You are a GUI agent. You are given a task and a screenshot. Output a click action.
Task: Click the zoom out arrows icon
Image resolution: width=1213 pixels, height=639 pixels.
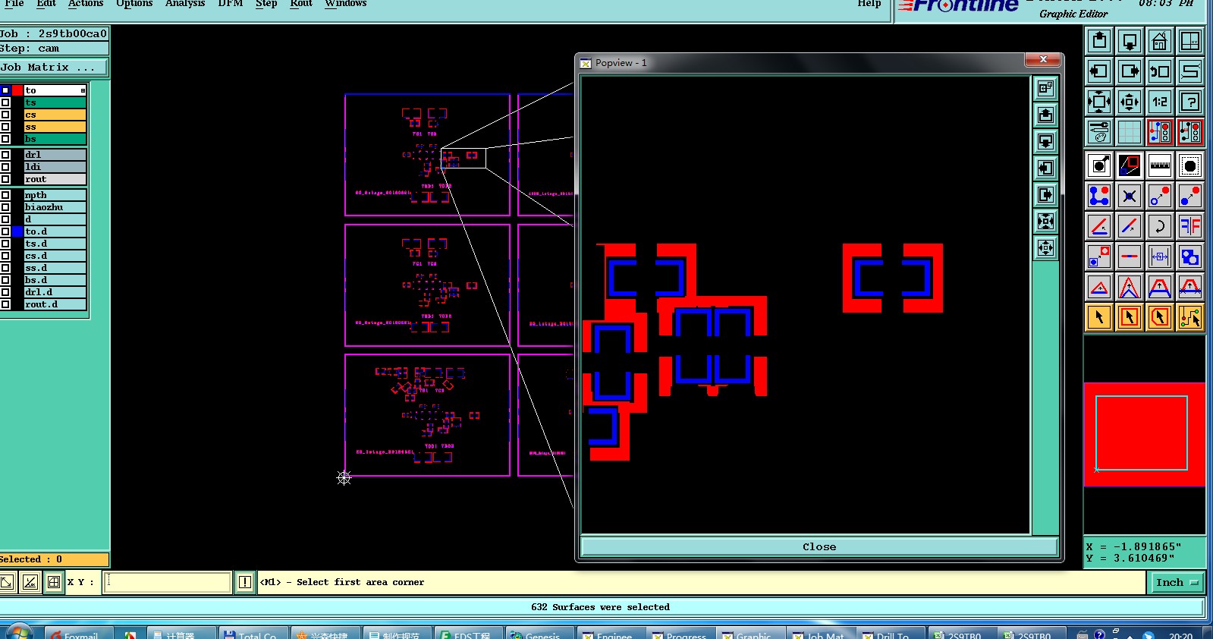[x=1130, y=102]
